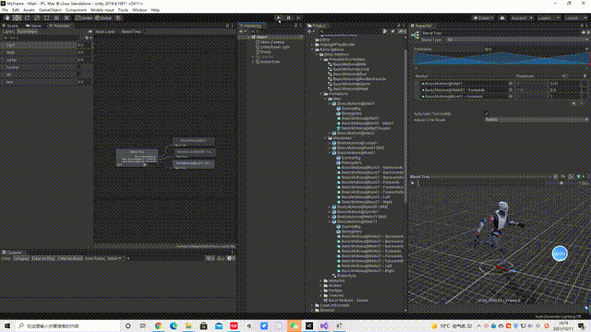The height and width of the screenshot is (332, 591).
Task: Open the blend Parameter dropdown in the Inspector
Action: pos(535,49)
